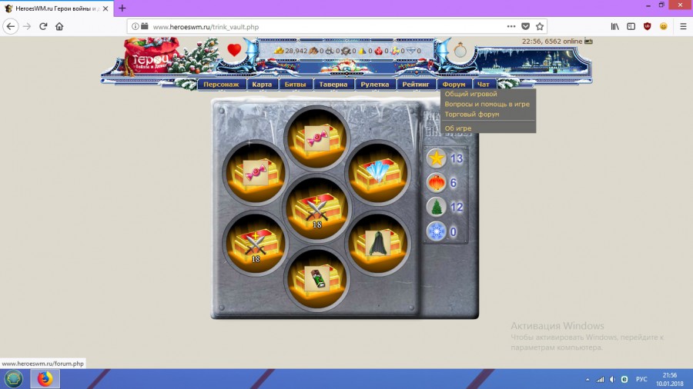Image resolution: width=693 pixels, height=389 pixels.
Task: Close the HeroesWM.ru tab
Action: click(105, 8)
